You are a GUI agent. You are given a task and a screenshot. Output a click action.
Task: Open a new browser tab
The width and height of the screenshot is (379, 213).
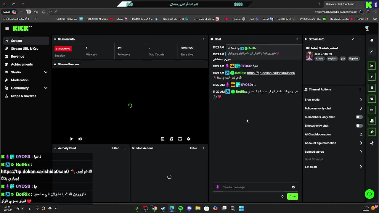[x=320, y=4]
